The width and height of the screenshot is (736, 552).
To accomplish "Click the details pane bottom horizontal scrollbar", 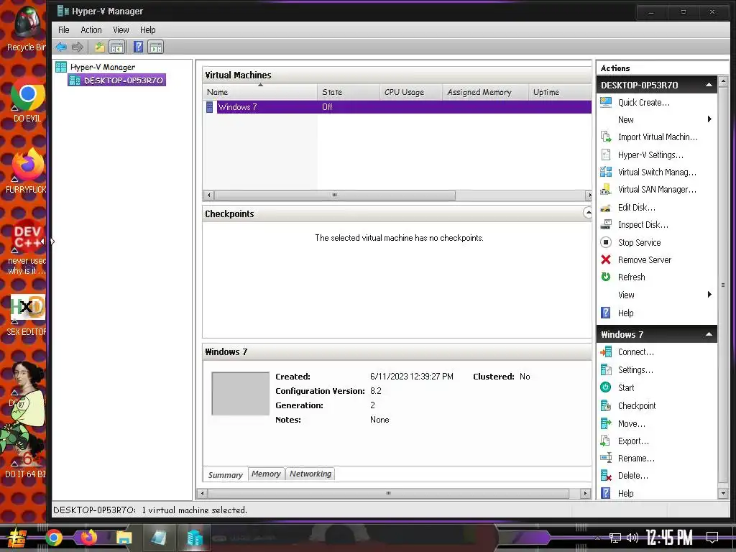I will click(x=388, y=493).
